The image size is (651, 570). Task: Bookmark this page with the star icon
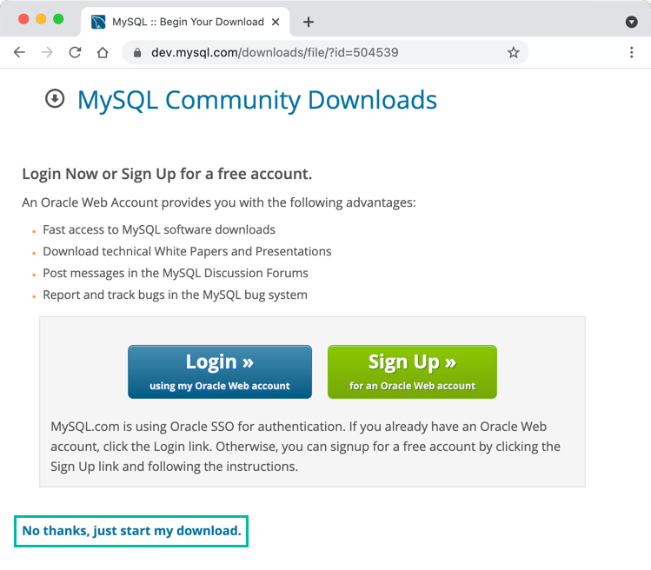[x=513, y=53]
